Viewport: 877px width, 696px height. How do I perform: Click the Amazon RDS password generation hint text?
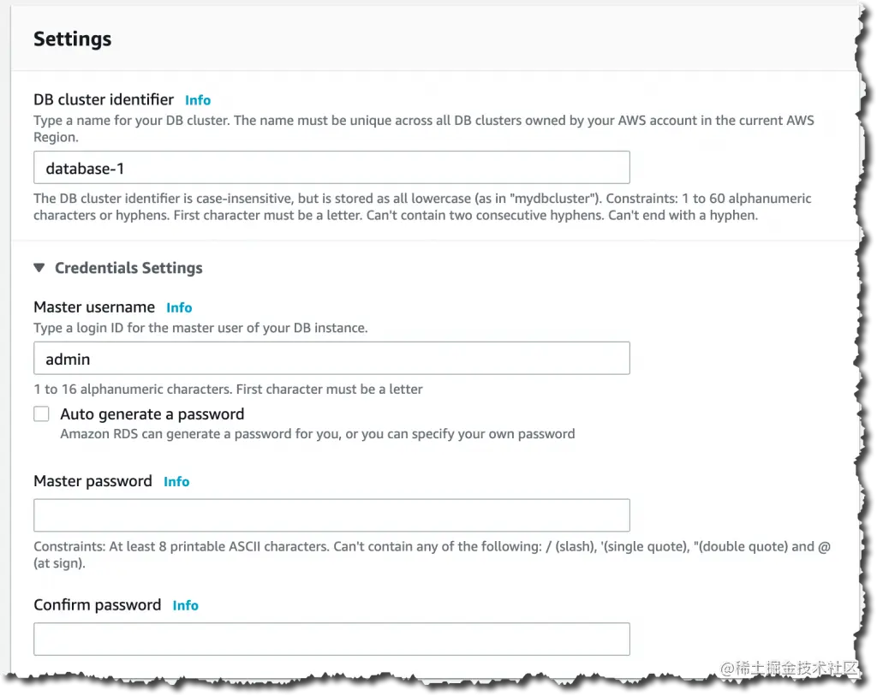pyautogui.click(x=317, y=434)
